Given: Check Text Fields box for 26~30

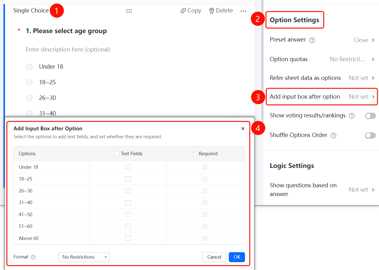Looking at the screenshot, I should 128,191.
